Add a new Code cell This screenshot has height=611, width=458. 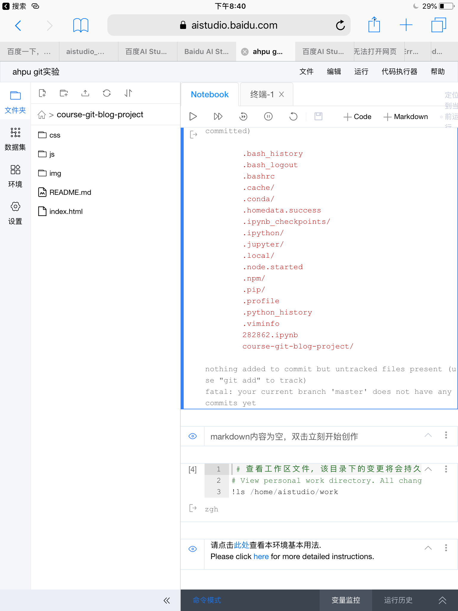pyautogui.click(x=357, y=117)
